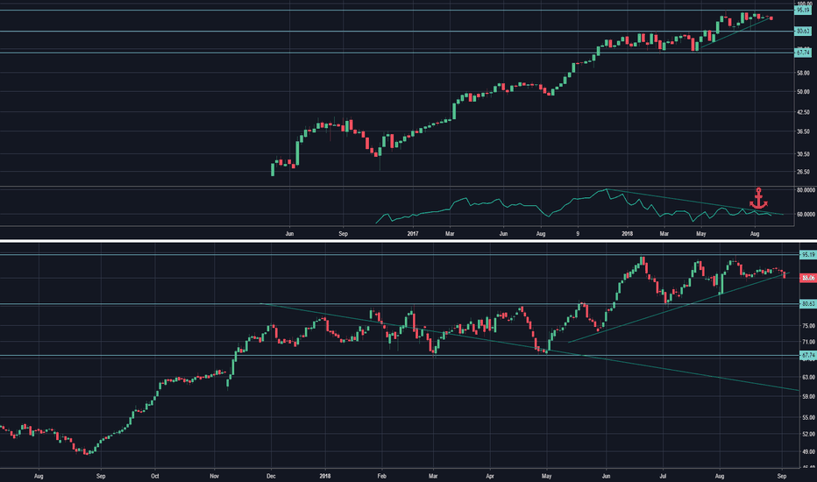Click the May label on upper time axis
The image size is (817, 482).
tap(700, 234)
